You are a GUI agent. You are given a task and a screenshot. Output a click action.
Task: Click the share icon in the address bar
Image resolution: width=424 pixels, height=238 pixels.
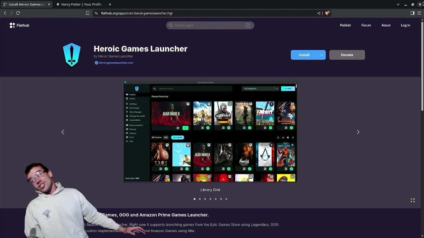[x=319, y=13]
